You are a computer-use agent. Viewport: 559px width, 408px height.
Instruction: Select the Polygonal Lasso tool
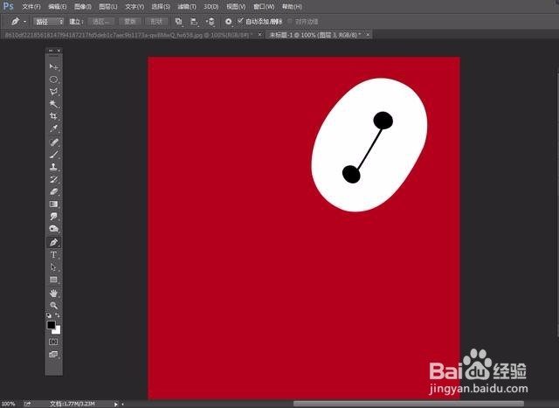coord(54,92)
